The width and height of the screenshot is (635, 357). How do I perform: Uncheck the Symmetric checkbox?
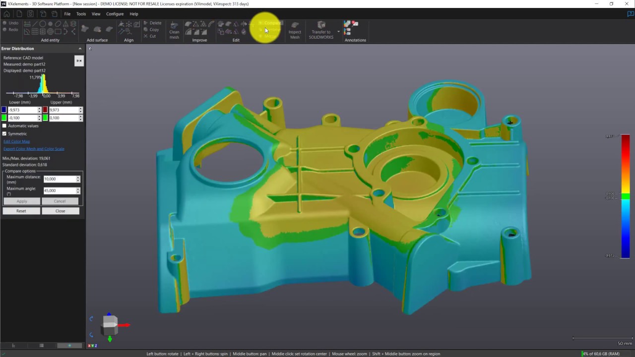[4, 134]
